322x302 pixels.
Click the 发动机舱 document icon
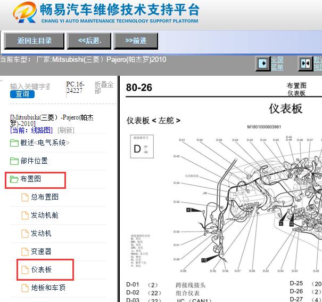[x=25, y=216]
